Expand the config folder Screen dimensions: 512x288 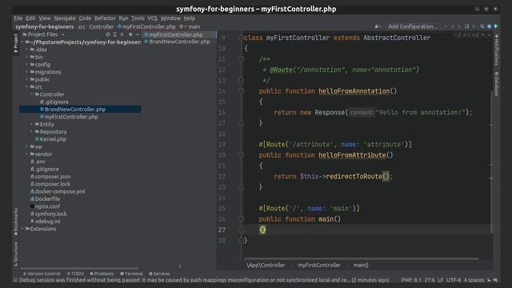(x=26, y=65)
